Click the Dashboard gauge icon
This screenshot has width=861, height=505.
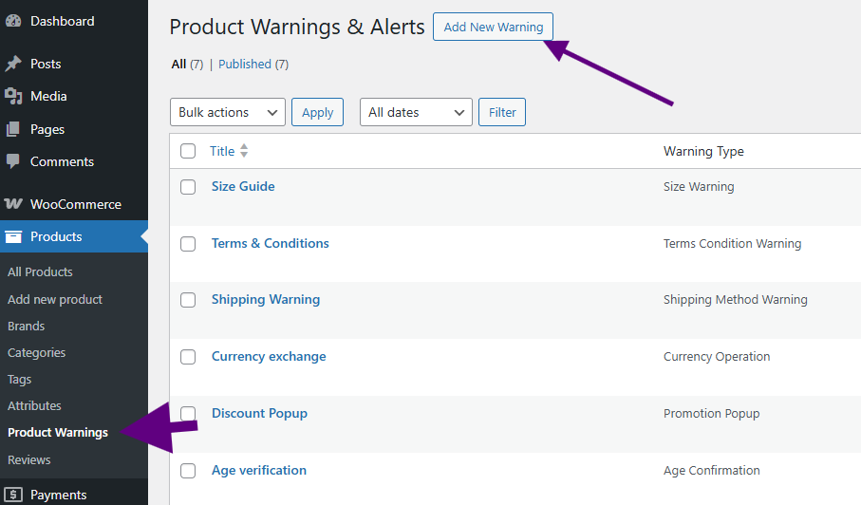(13, 21)
